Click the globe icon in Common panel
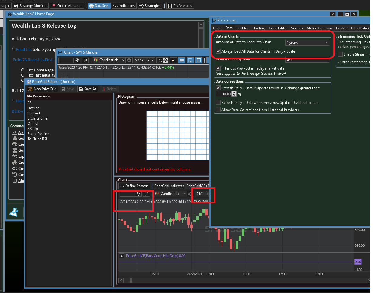This screenshot has height=293, width=383. coord(15,144)
